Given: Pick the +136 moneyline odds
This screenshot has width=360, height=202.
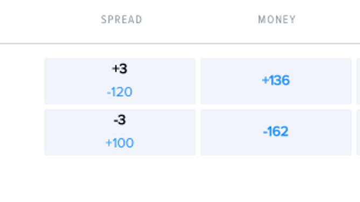Looking at the screenshot, I should [276, 81].
